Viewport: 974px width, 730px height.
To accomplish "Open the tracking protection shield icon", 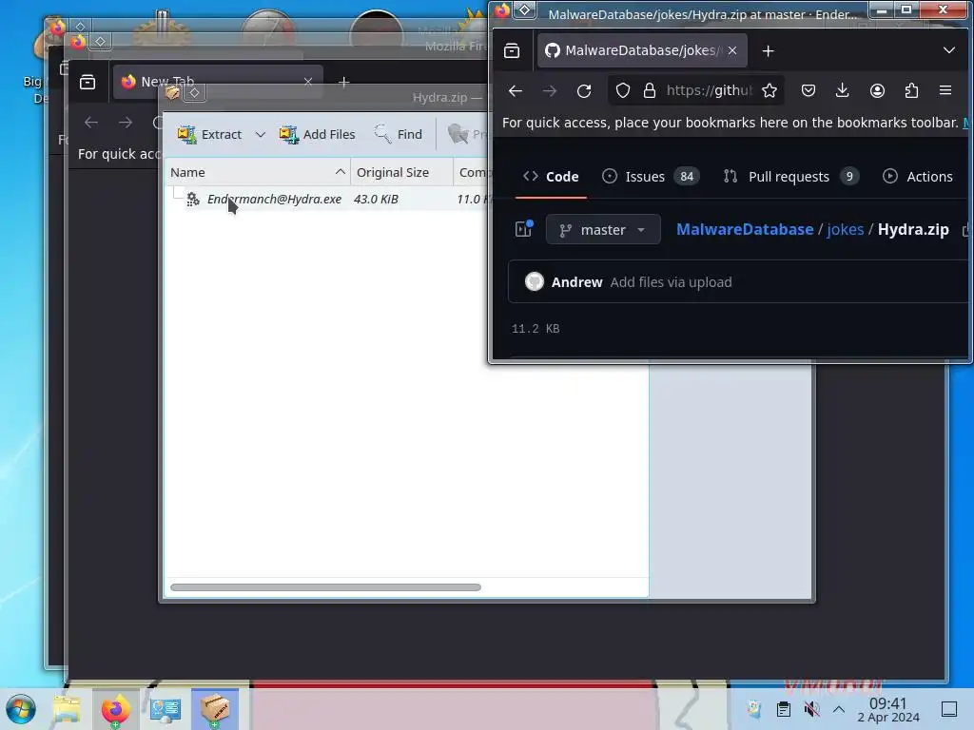I will click(x=622, y=90).
